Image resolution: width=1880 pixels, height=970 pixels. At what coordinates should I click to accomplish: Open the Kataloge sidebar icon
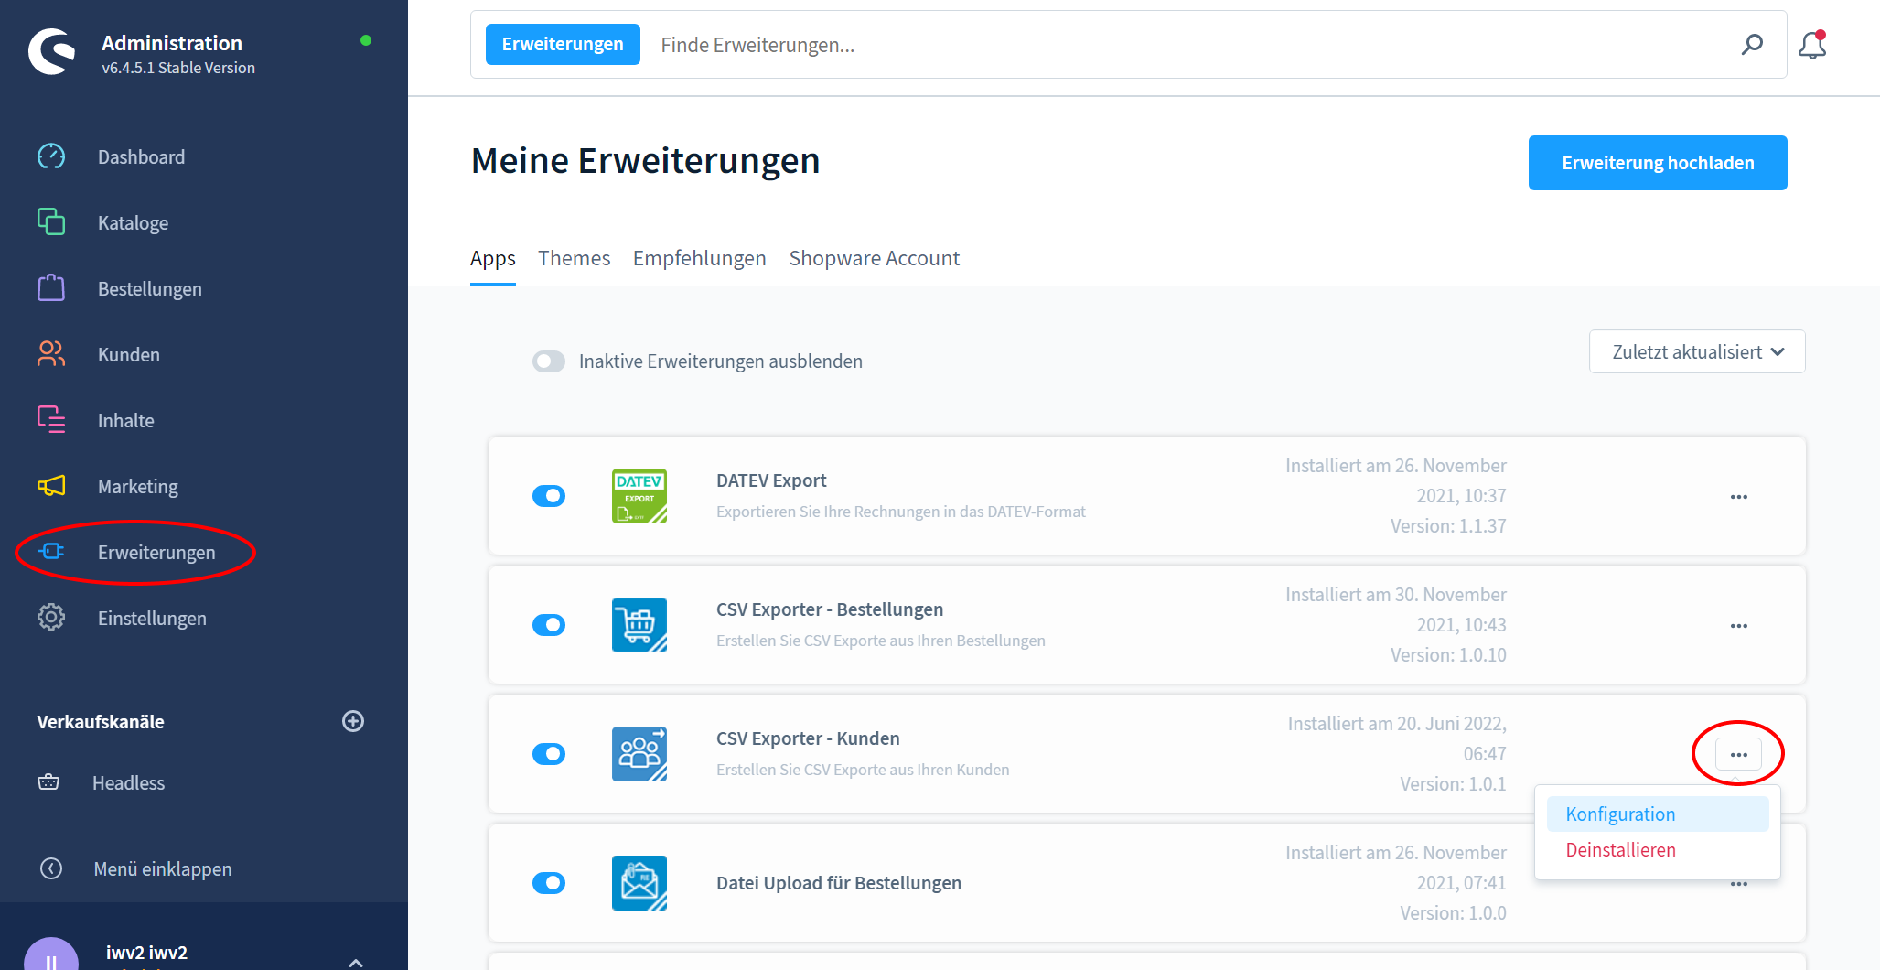(51, 222)
